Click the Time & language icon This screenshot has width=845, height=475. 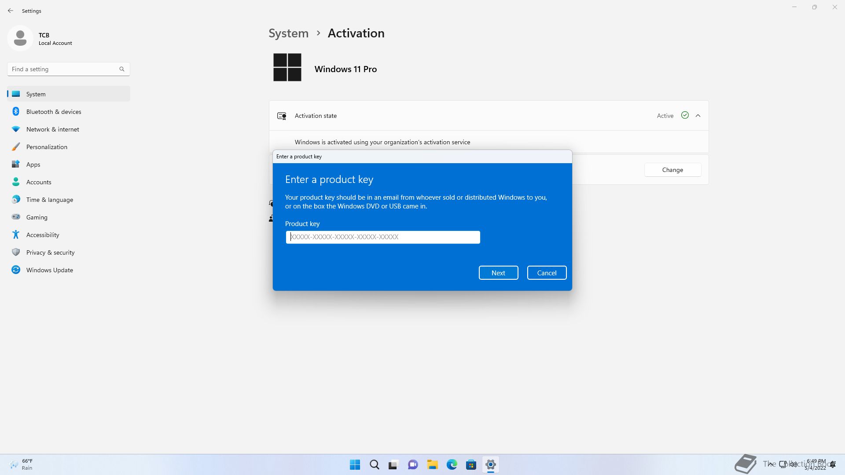(16, 199)
